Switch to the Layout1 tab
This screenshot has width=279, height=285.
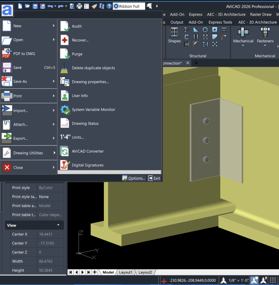[x=126, y=272]
